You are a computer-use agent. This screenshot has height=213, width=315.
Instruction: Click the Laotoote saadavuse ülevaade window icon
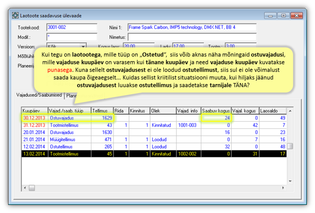pyautogui.click(x=15, y=15)
